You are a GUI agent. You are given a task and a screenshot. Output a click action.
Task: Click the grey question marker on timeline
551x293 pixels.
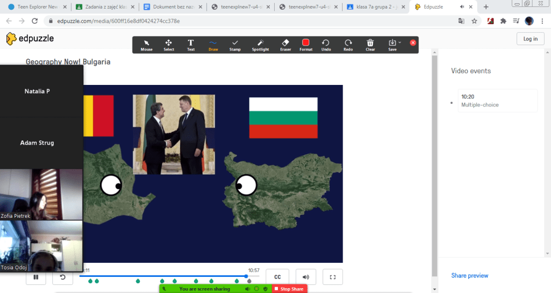tap(249, 281)
